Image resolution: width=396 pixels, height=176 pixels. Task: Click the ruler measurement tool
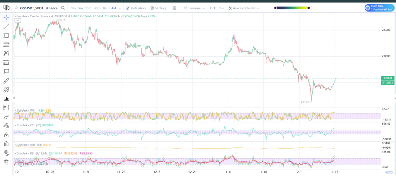(x=6, y=80)
